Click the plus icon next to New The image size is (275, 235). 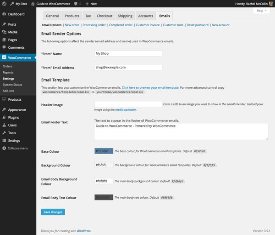click(x=87, y=4)
